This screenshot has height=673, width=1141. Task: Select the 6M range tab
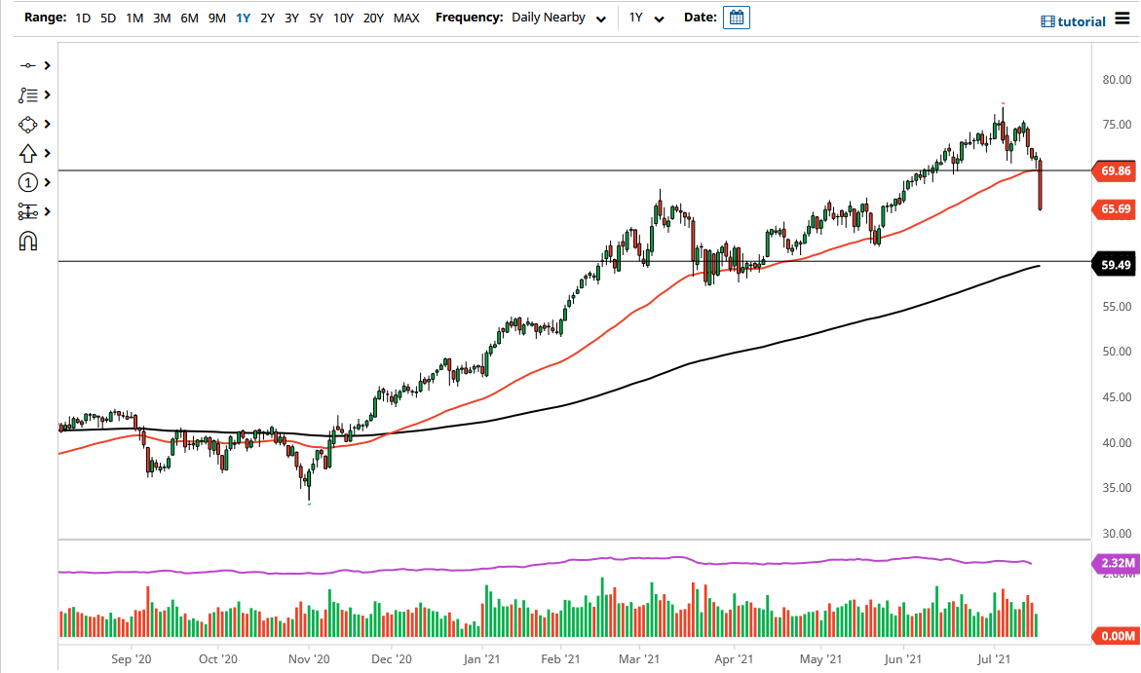coord(189,17)
